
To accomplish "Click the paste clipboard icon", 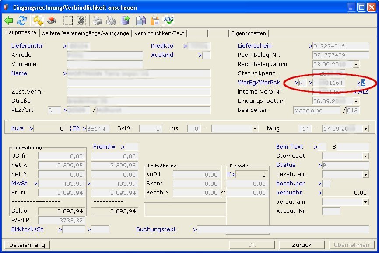I will pyautogui.click(x=154, y=21).
